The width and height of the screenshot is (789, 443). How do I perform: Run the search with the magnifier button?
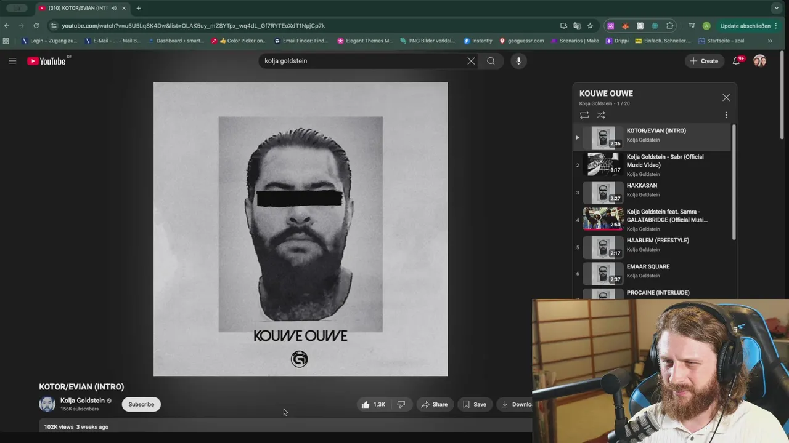[491, 61]
